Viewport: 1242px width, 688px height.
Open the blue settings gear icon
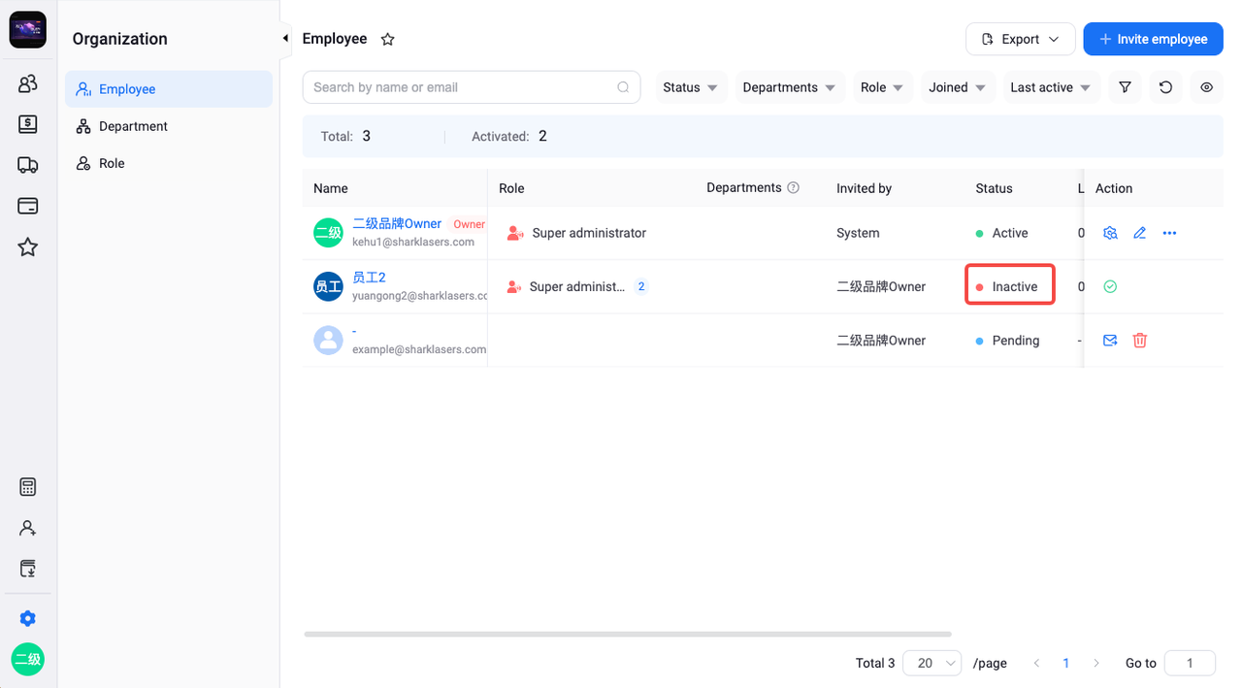(x=28, y=618)
